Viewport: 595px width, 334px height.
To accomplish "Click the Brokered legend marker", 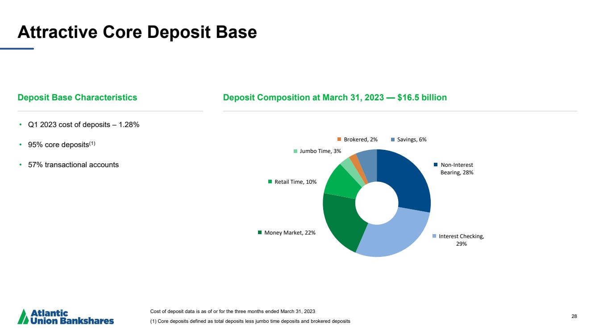I will pos(339,139).
